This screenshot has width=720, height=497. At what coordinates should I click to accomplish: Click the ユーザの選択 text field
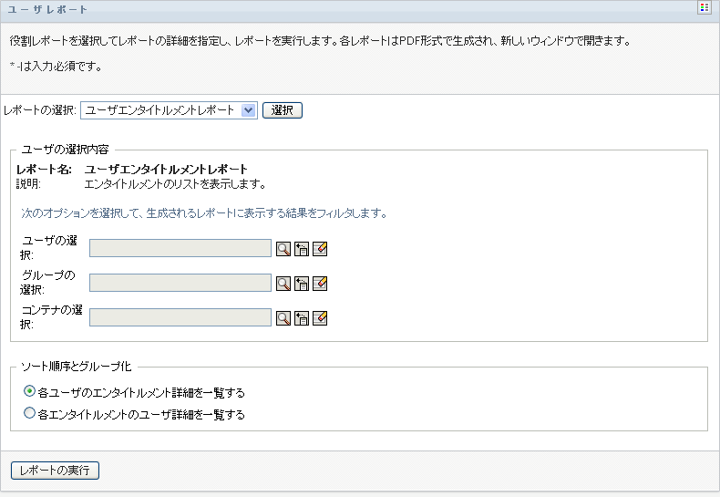[180, 249]
